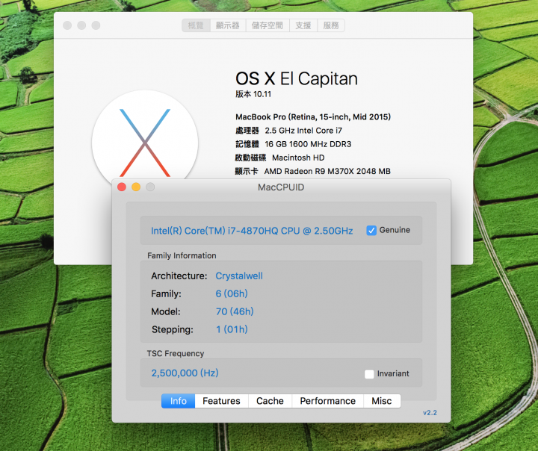This screenshot has height=451, width=538.
Task: Open the Misc tab in MacCPUID
Action: tap(382, 401)
